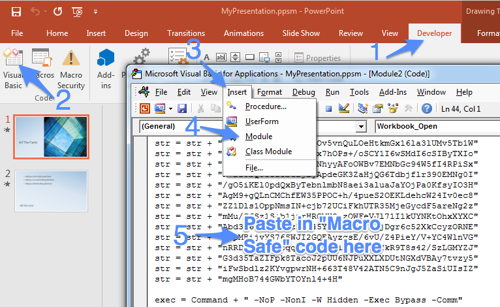Open COM Add-ins gear icon in the ribbon
Screen dimensions: 500x307
[141, 57]
